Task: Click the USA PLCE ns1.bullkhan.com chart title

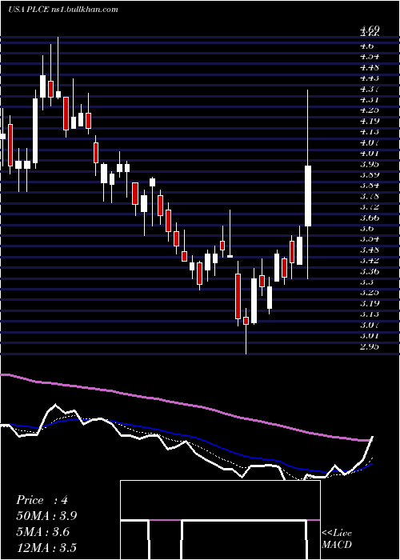Action: pyautogui.click(x=63, y=10)
